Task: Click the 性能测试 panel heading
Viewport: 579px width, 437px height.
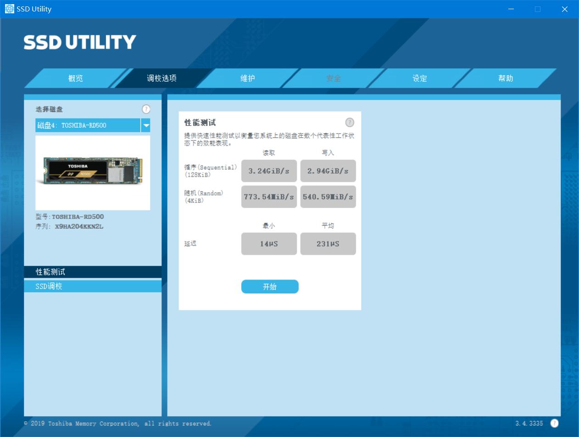Action: coord(200,123)
